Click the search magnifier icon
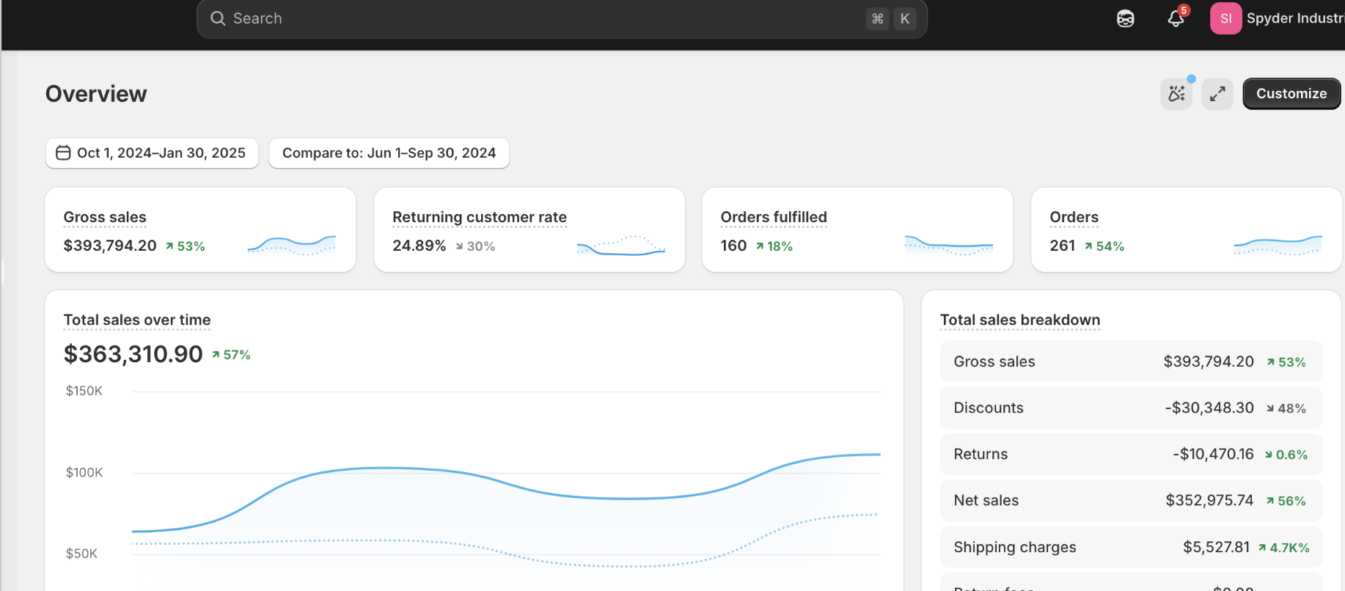Image resolution: width=1345 pixels, height=591 pixels. (x=218, y=18)
